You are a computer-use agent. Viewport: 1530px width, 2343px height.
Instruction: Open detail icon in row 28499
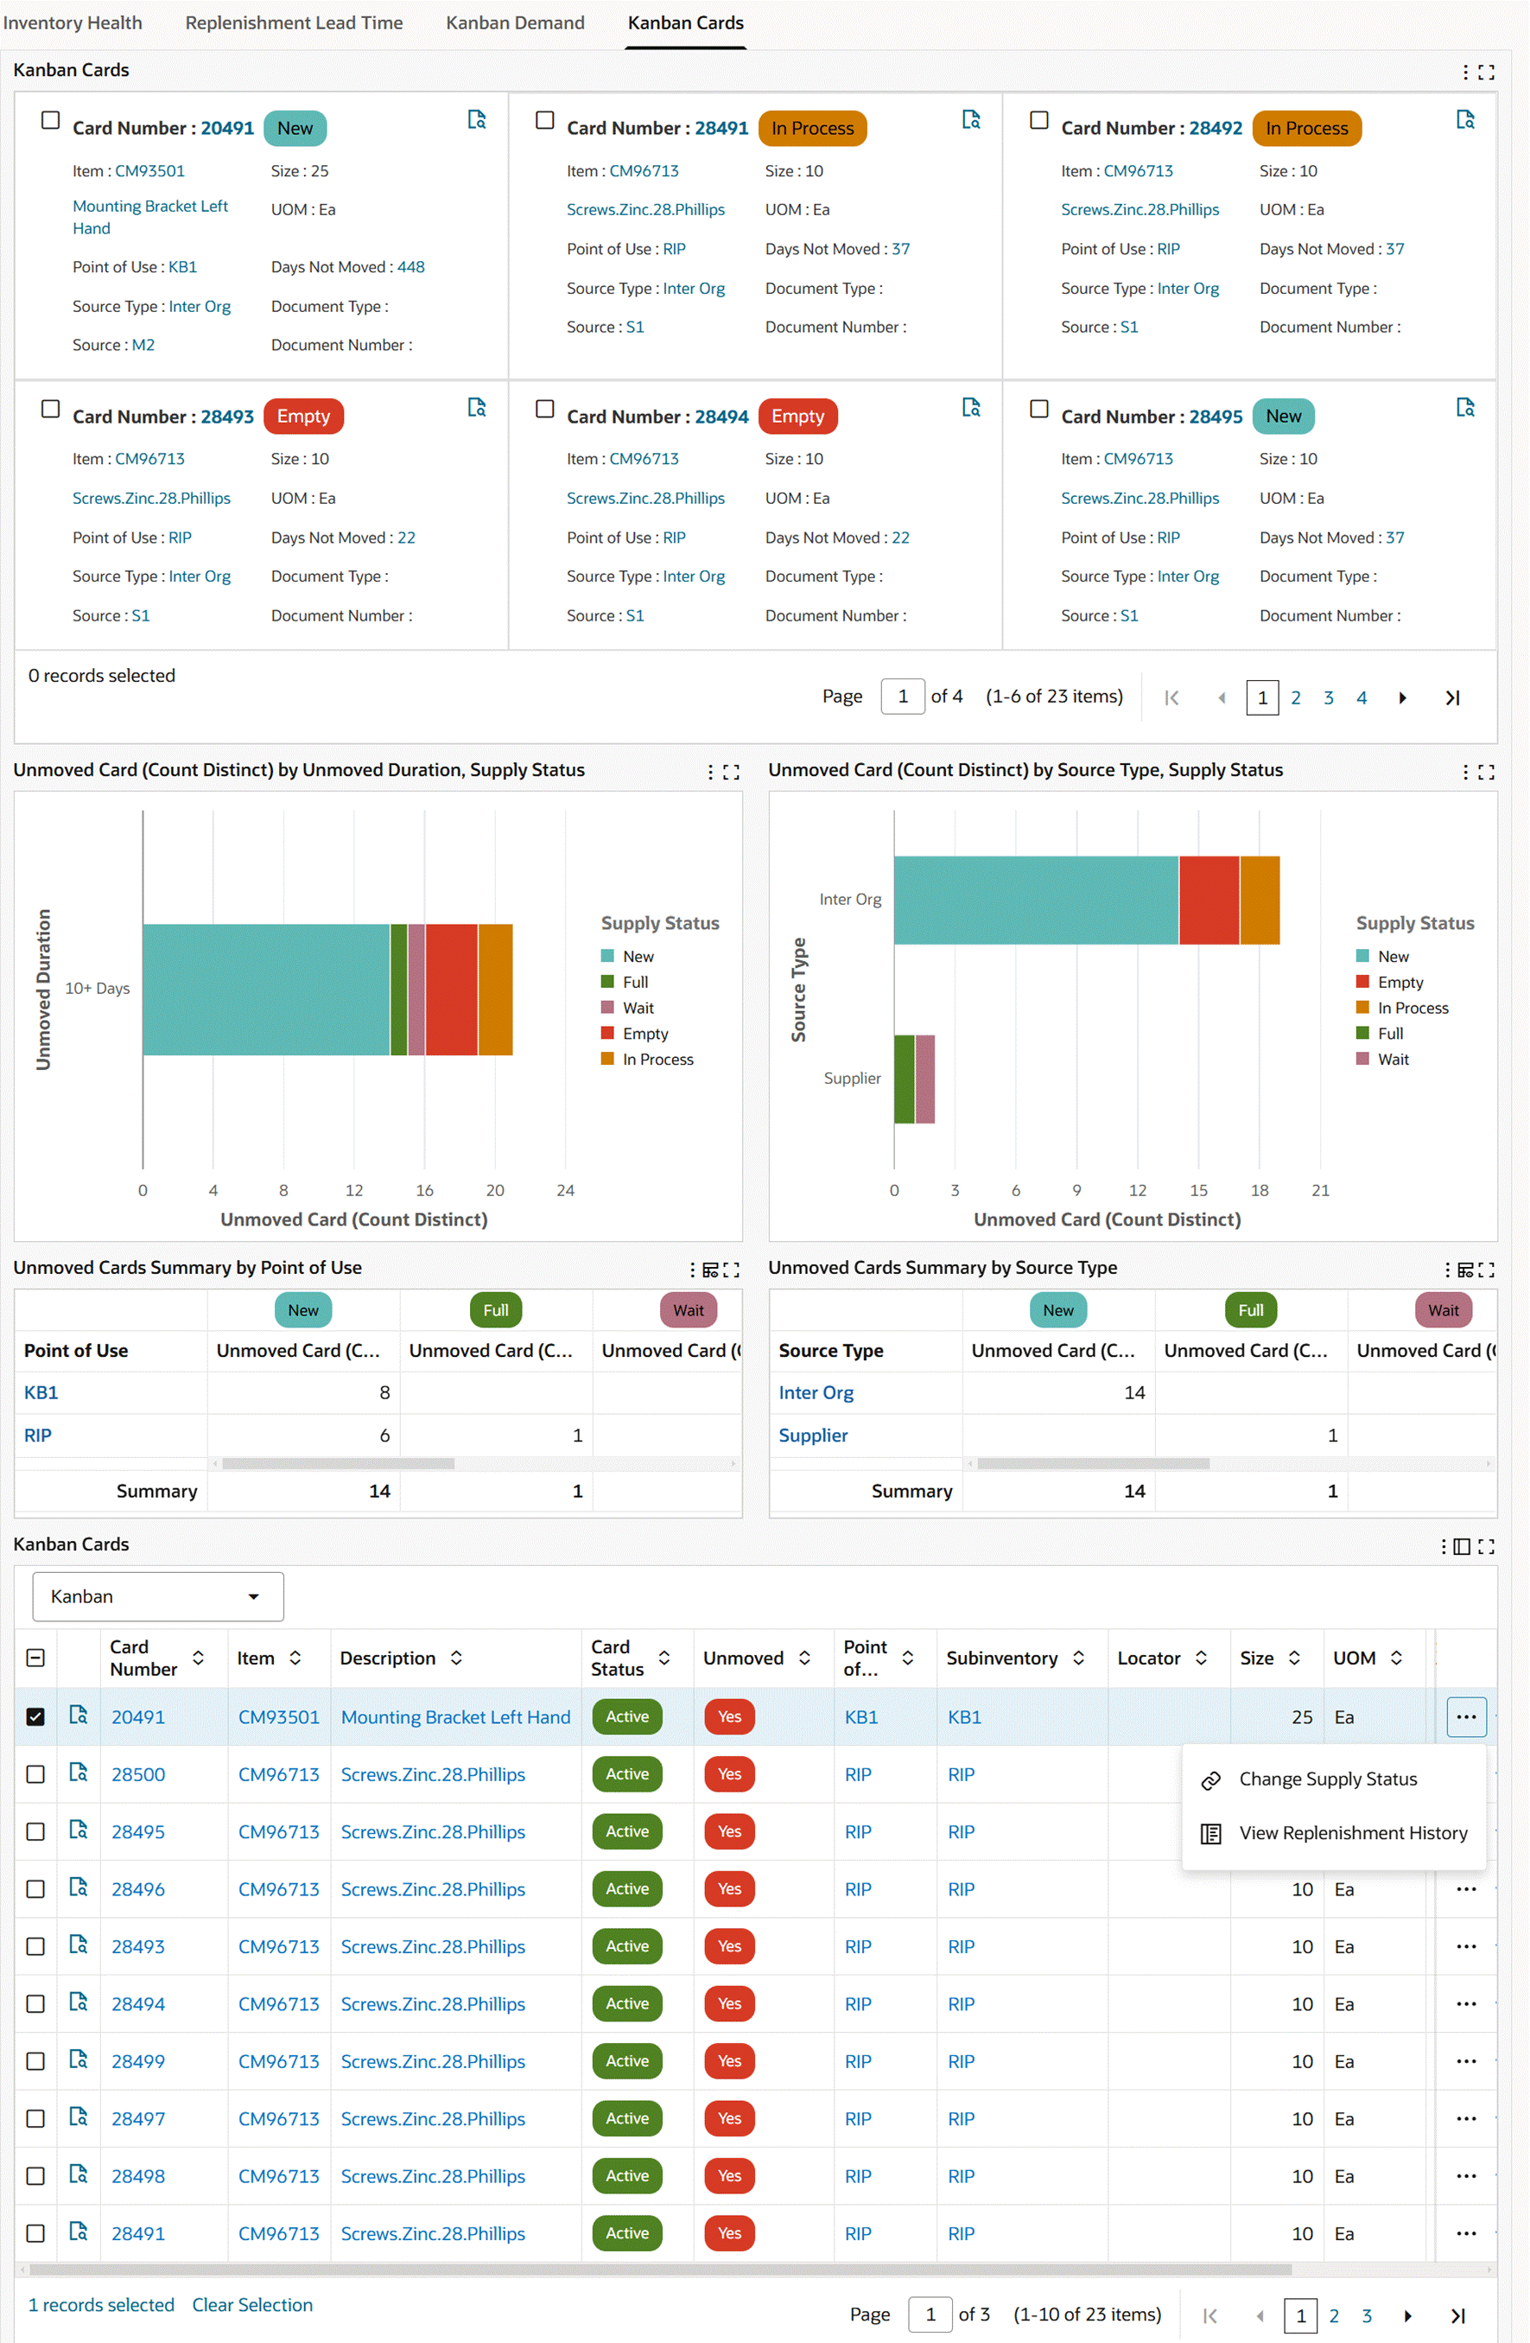click(79, 2060)
